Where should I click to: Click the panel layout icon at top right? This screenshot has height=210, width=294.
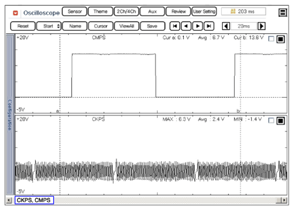(282, 12)
